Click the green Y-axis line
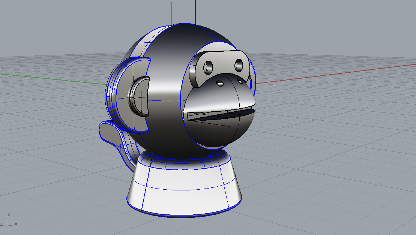The height and width of the screenshot is (235, 416). click(56, 79)
